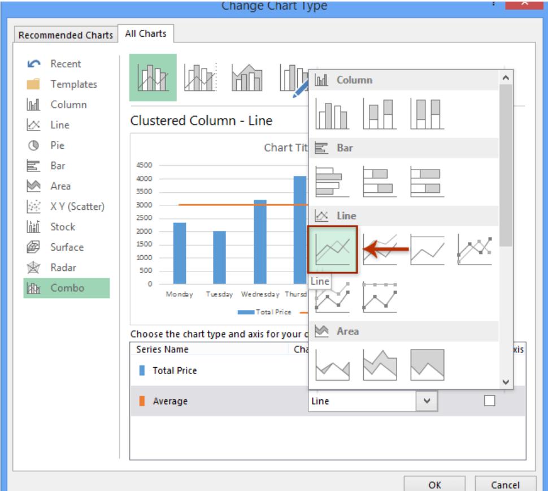Pick 100% Stacked Column chart in dropdown
The height and width of the screenshot is (491, 548).
[x=427, y=113]
